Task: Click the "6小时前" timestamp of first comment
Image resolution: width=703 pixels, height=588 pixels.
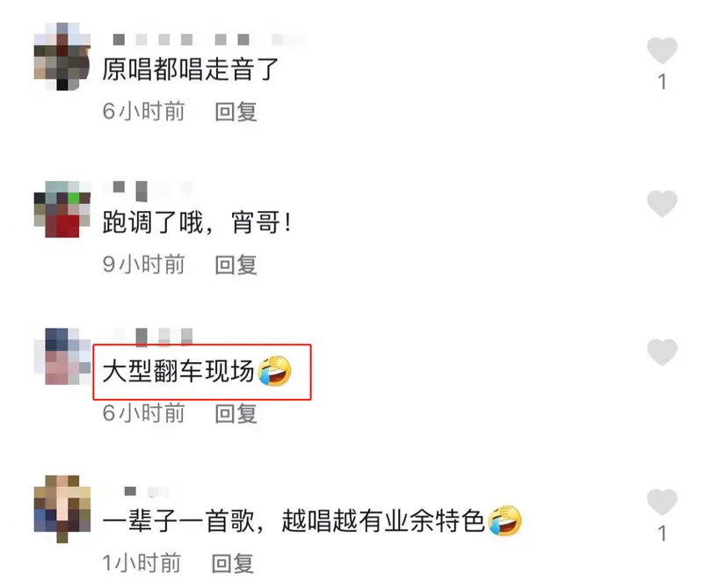Action: [x=143, y=112]
